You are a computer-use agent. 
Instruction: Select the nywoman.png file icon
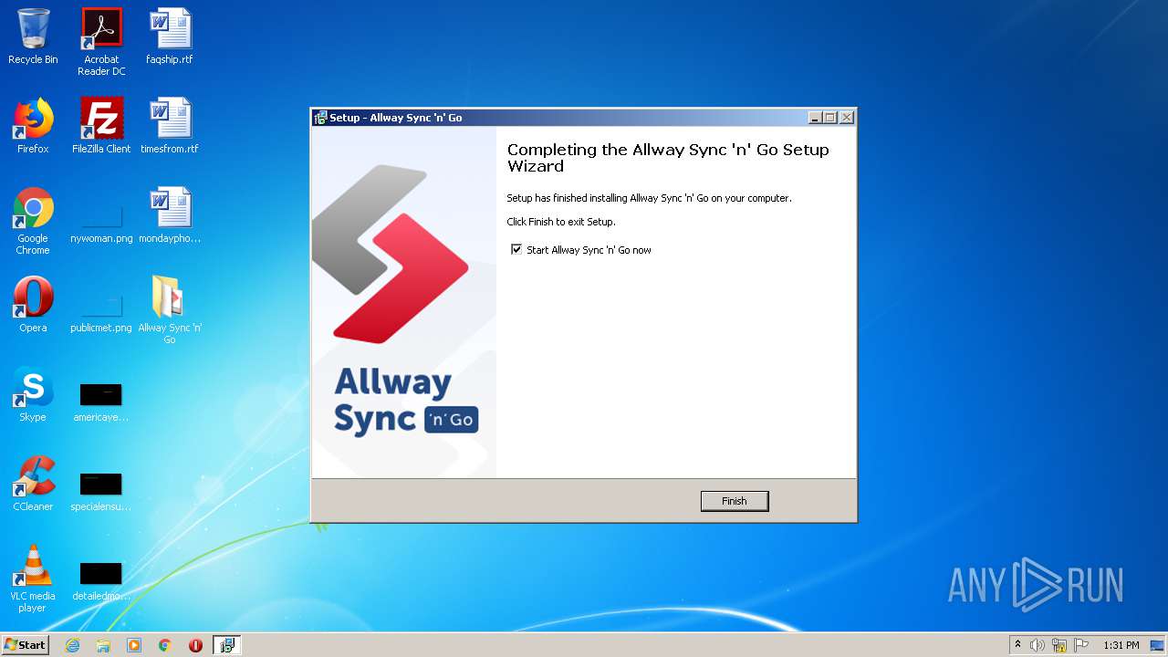[x=101, y=225]
